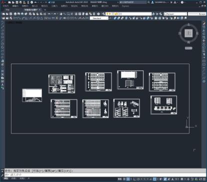This screenshot has width=207, height=182.
Task: Select the Rectangle draw tool
Action: point(2,37)
